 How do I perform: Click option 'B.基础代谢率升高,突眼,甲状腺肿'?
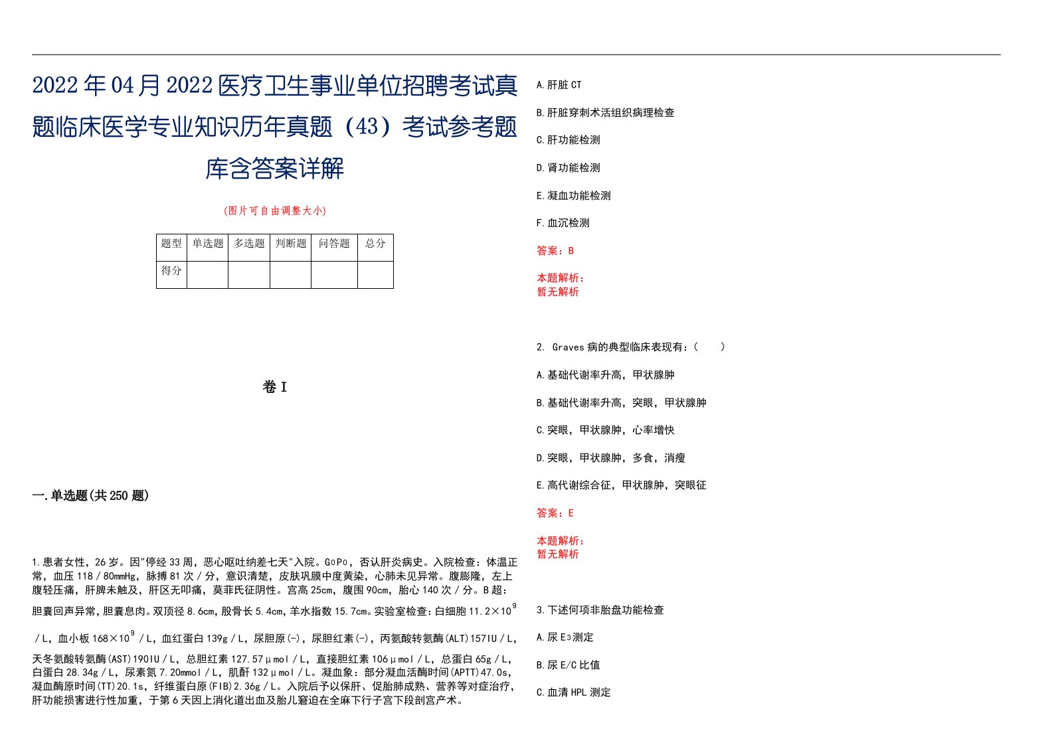[x=621, y=403]
